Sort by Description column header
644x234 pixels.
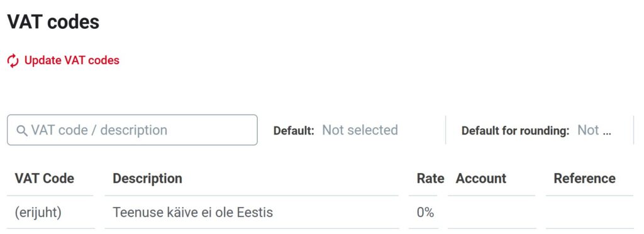(147, 179)
